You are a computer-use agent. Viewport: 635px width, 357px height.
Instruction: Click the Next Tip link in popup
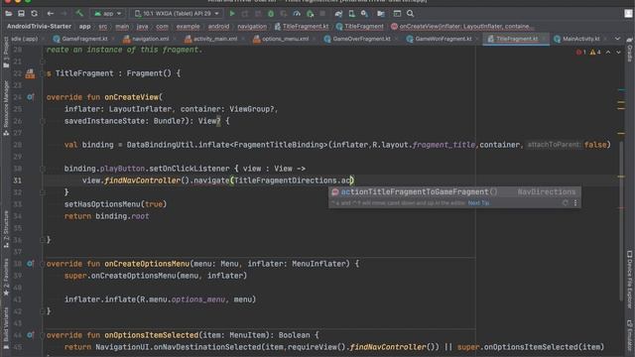pyautogui.click(x=478, y=203)
